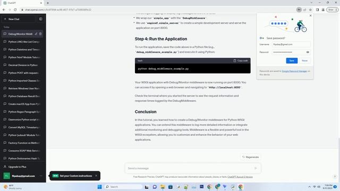Open Chrome side panel icon

tap(317, 10)
